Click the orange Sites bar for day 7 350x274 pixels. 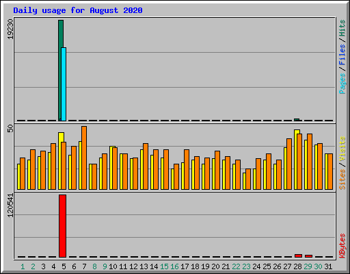click(x=84, y=158)
